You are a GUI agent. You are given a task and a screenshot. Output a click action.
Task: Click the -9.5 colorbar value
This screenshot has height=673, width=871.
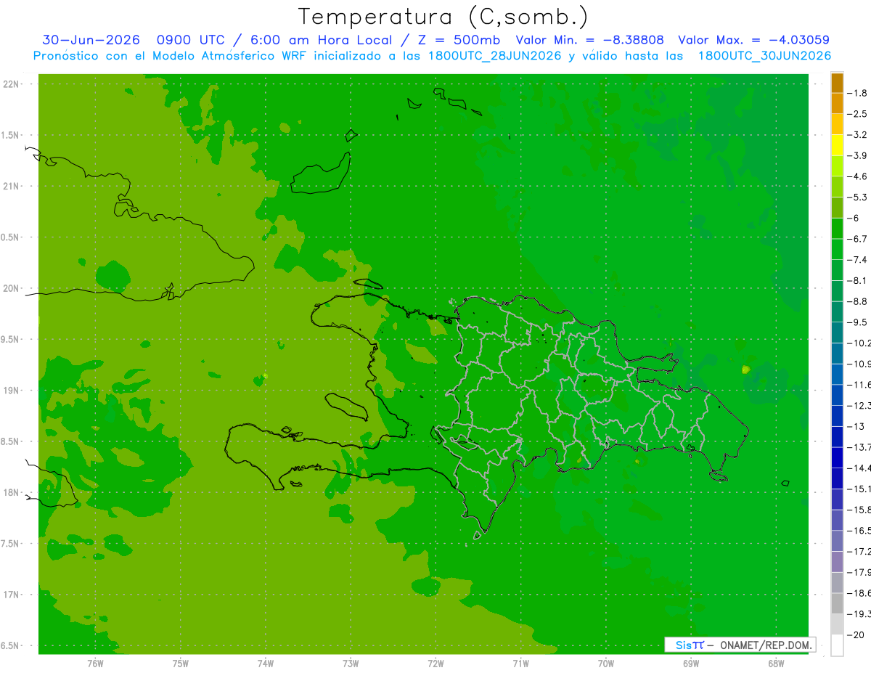(x=858, y=322)
